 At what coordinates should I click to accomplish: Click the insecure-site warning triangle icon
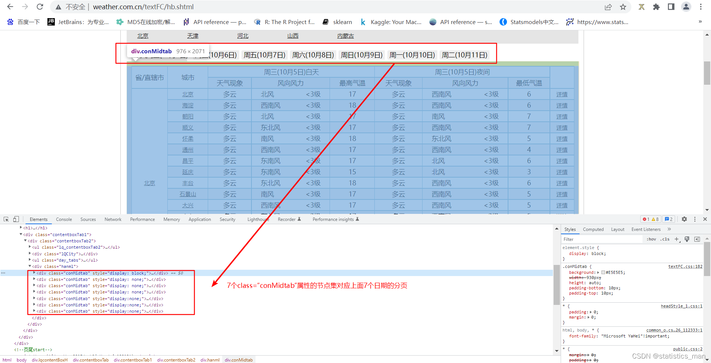click(x=59, y=7)
